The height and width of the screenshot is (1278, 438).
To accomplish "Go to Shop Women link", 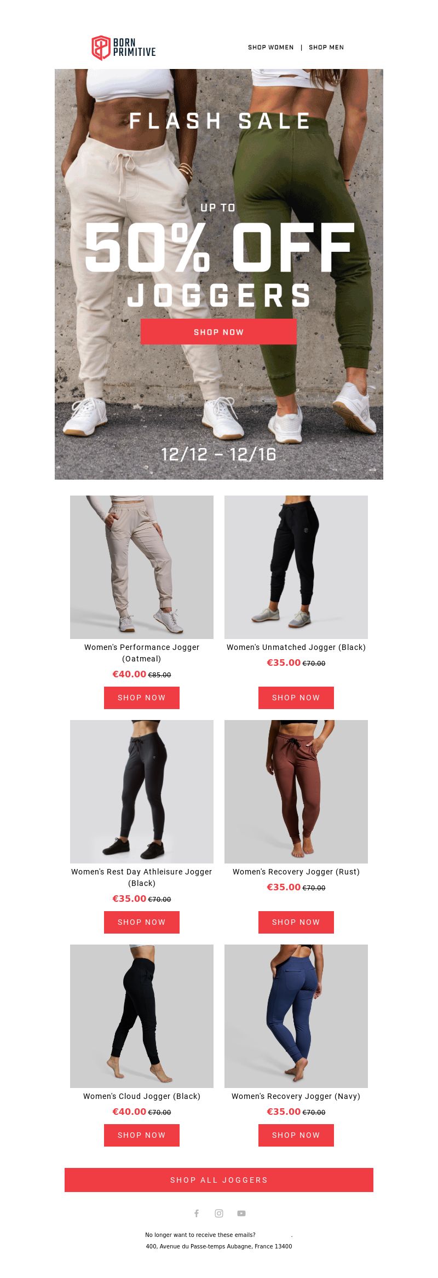I will click(271, 48).
